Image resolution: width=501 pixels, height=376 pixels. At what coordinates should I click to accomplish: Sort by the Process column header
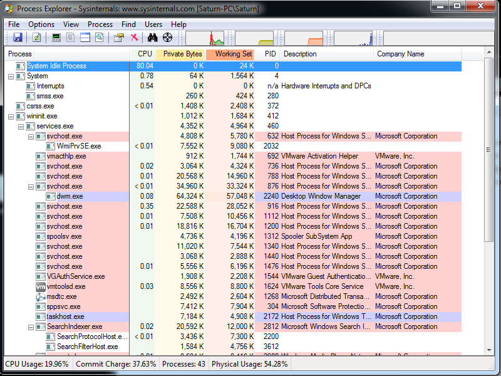67,54
